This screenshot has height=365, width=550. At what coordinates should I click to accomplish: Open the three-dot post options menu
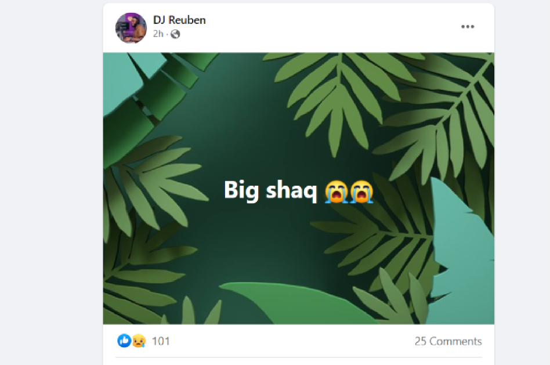[468, 27]
